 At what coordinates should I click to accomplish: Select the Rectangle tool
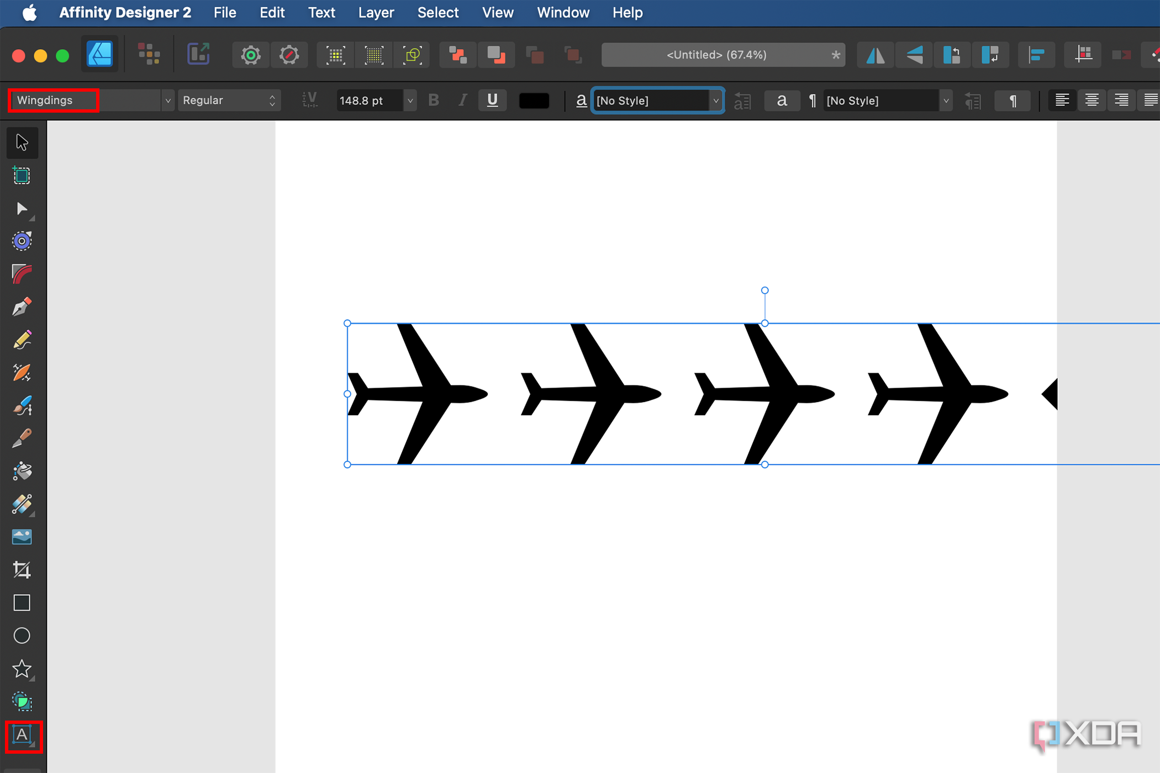[22, 602]
